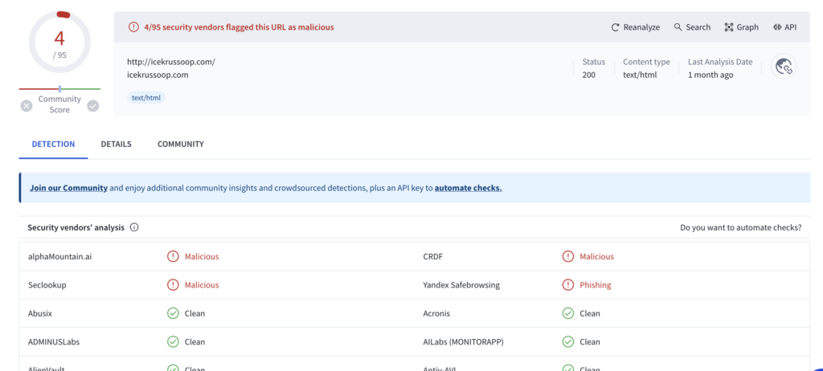The width and height of the screenshot is (823, 371).
Task: Click Do you want to automate checks?
Action: (x=740, y=228)
